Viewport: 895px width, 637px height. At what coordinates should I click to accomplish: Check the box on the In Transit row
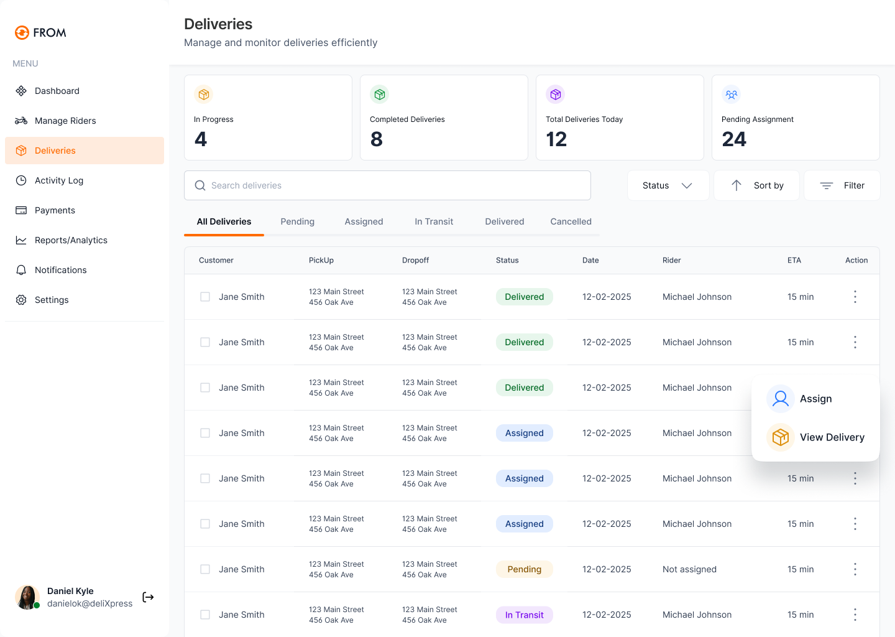click(205, 615)
